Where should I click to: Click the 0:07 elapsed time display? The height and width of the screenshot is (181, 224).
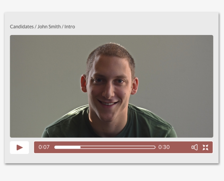[x=44, y=147]
